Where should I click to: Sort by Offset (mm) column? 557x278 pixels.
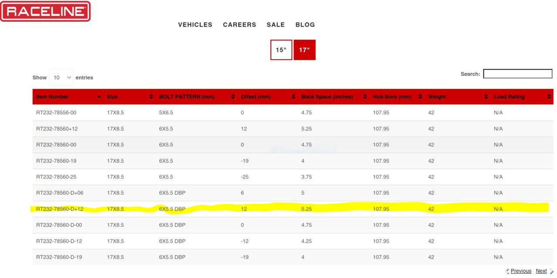point(267,97)
